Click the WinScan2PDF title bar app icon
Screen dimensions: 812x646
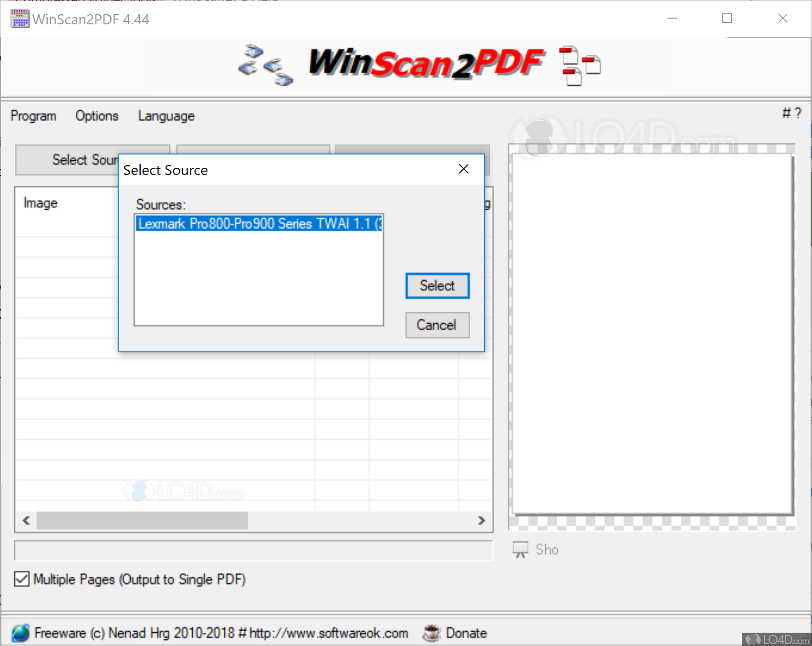click(x=20, y=19)
